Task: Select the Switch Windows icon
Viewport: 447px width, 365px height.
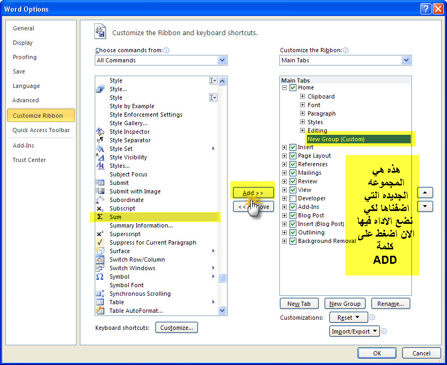Action: 100,268
